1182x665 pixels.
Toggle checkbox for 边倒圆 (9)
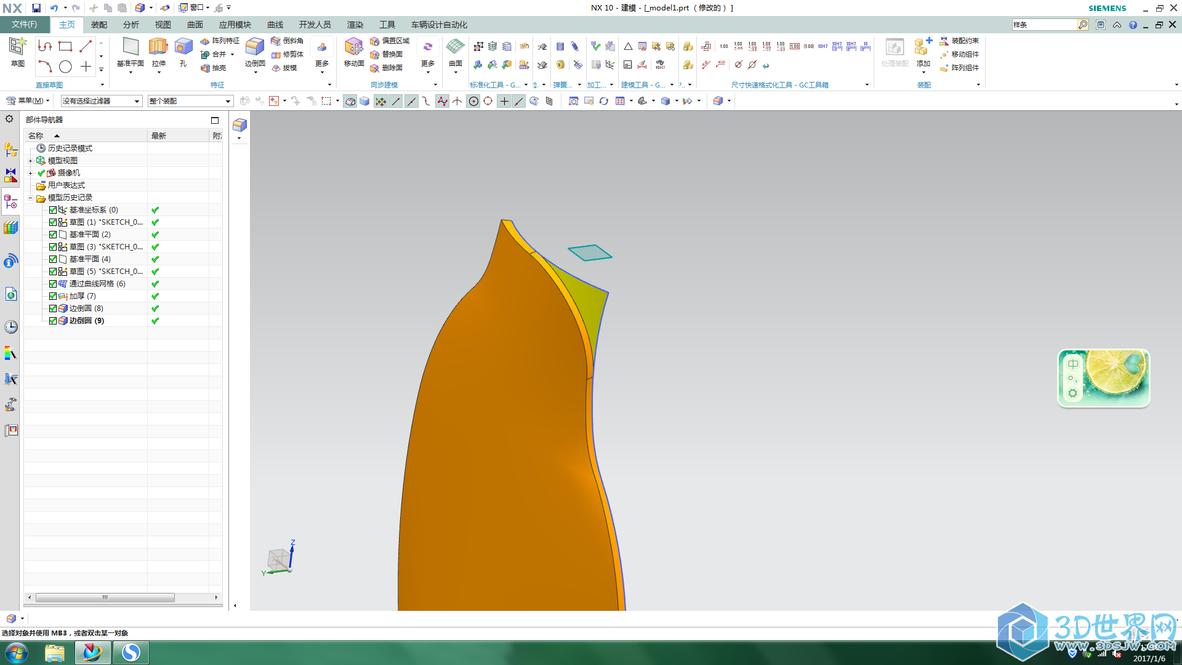click(x=53, y=321)
